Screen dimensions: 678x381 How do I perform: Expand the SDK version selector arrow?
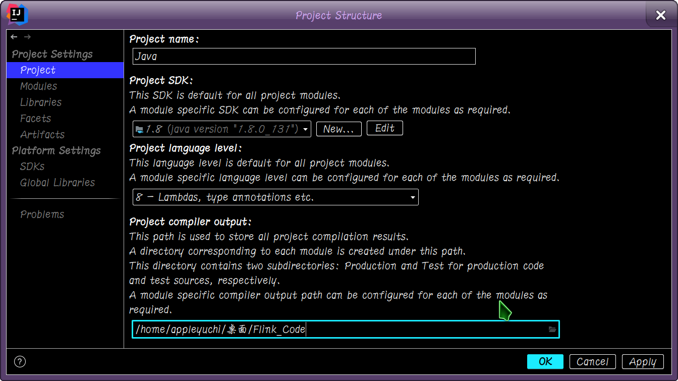(x=305, y=129)
